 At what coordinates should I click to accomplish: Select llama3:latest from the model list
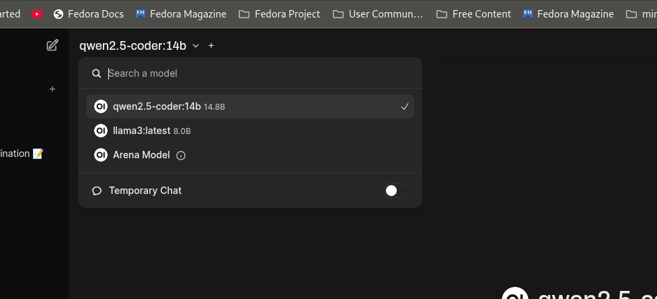point(142,131)
